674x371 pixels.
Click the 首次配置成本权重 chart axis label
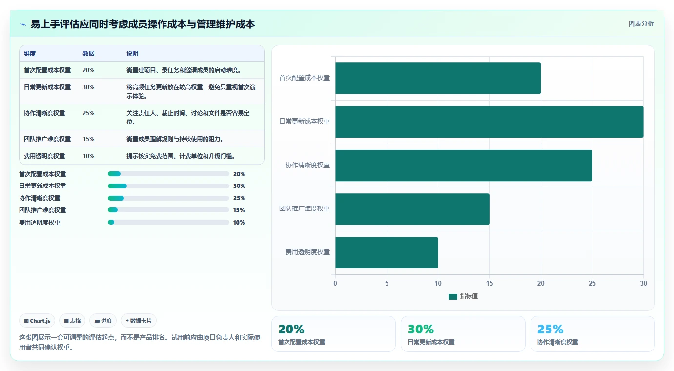(x=305, y=78)
